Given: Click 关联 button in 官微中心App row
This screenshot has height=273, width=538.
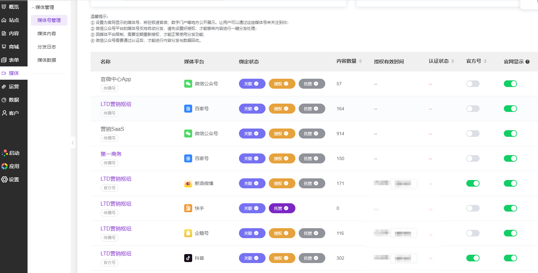Looking at the screenshot, I should pos(252,84).
